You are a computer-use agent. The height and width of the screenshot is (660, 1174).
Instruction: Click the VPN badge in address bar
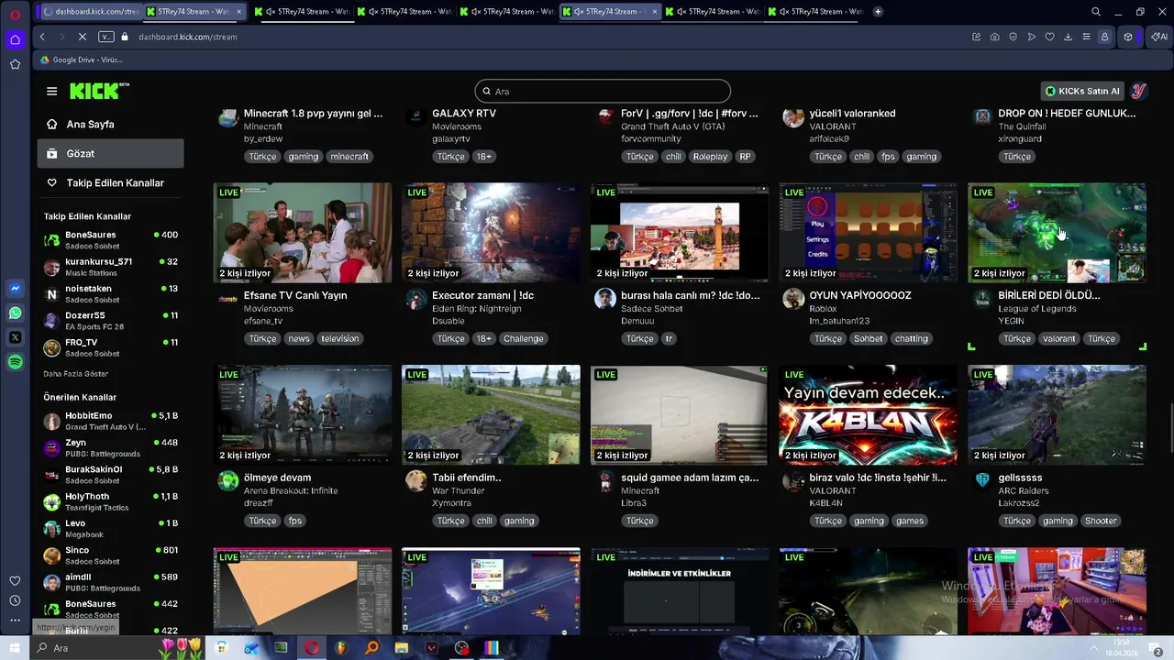[105, 37]
